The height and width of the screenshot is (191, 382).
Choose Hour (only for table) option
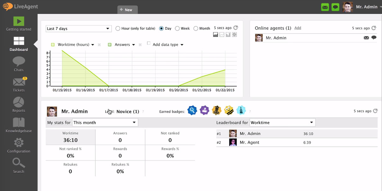[x=118, y=29]
